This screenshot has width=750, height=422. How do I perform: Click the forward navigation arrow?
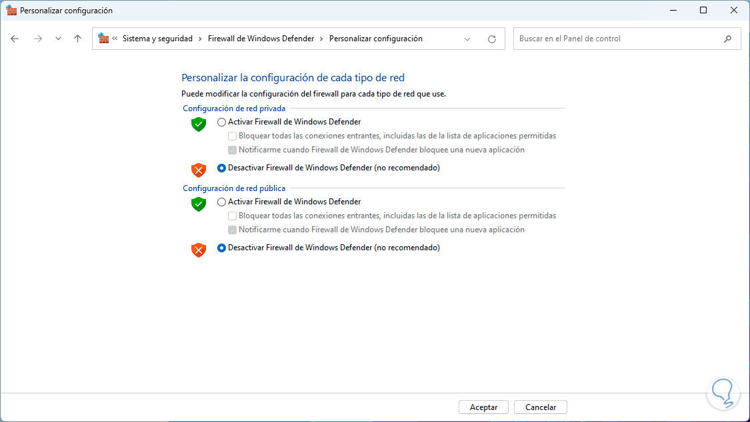(38, 39)
